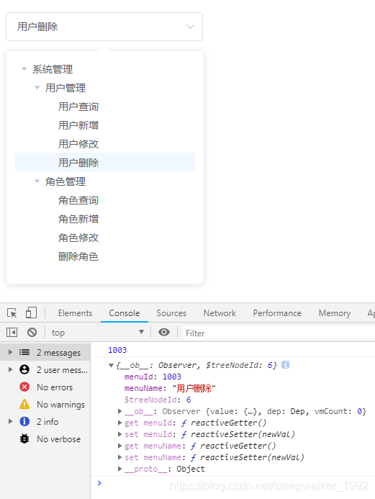Select 用户修改 tree item

[78, 144]
